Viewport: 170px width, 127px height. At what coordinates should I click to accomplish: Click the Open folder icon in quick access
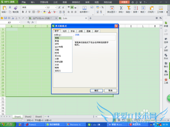point(2,18)
